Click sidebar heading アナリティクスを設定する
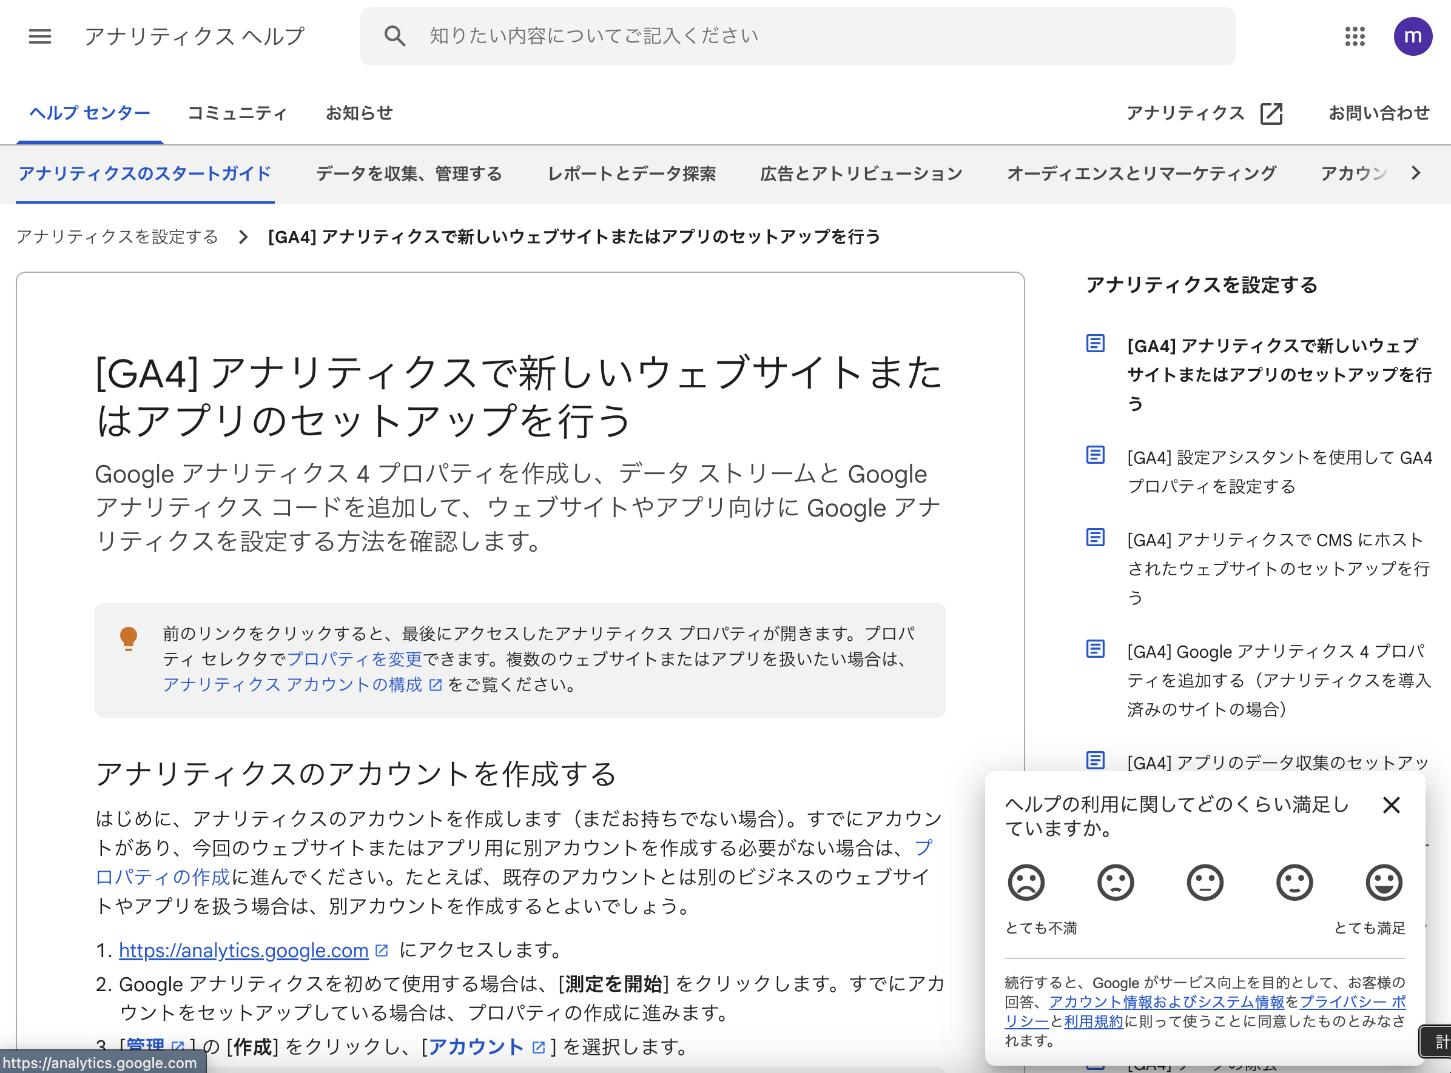Viewport: 1451px width, 1073px height. point(1202,284)
